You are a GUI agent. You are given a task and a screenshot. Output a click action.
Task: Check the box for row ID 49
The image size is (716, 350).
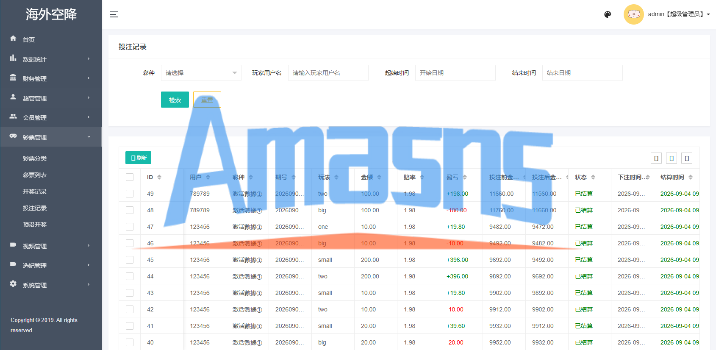[x=130, y=194]
